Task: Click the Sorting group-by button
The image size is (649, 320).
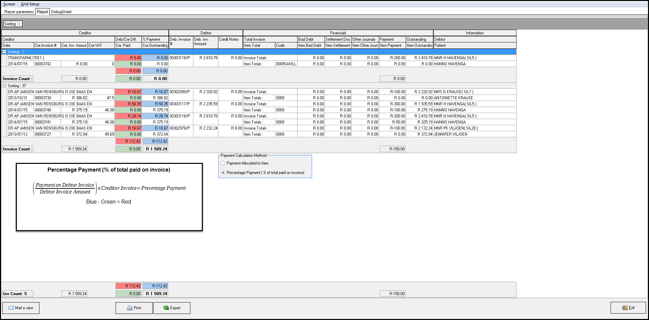Action: (10, 24)
